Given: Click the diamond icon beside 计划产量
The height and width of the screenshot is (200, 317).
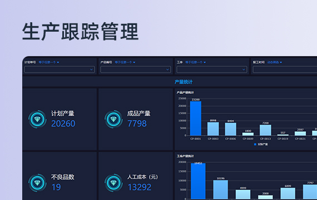Looking at the screenshot, I should [37, 119].
